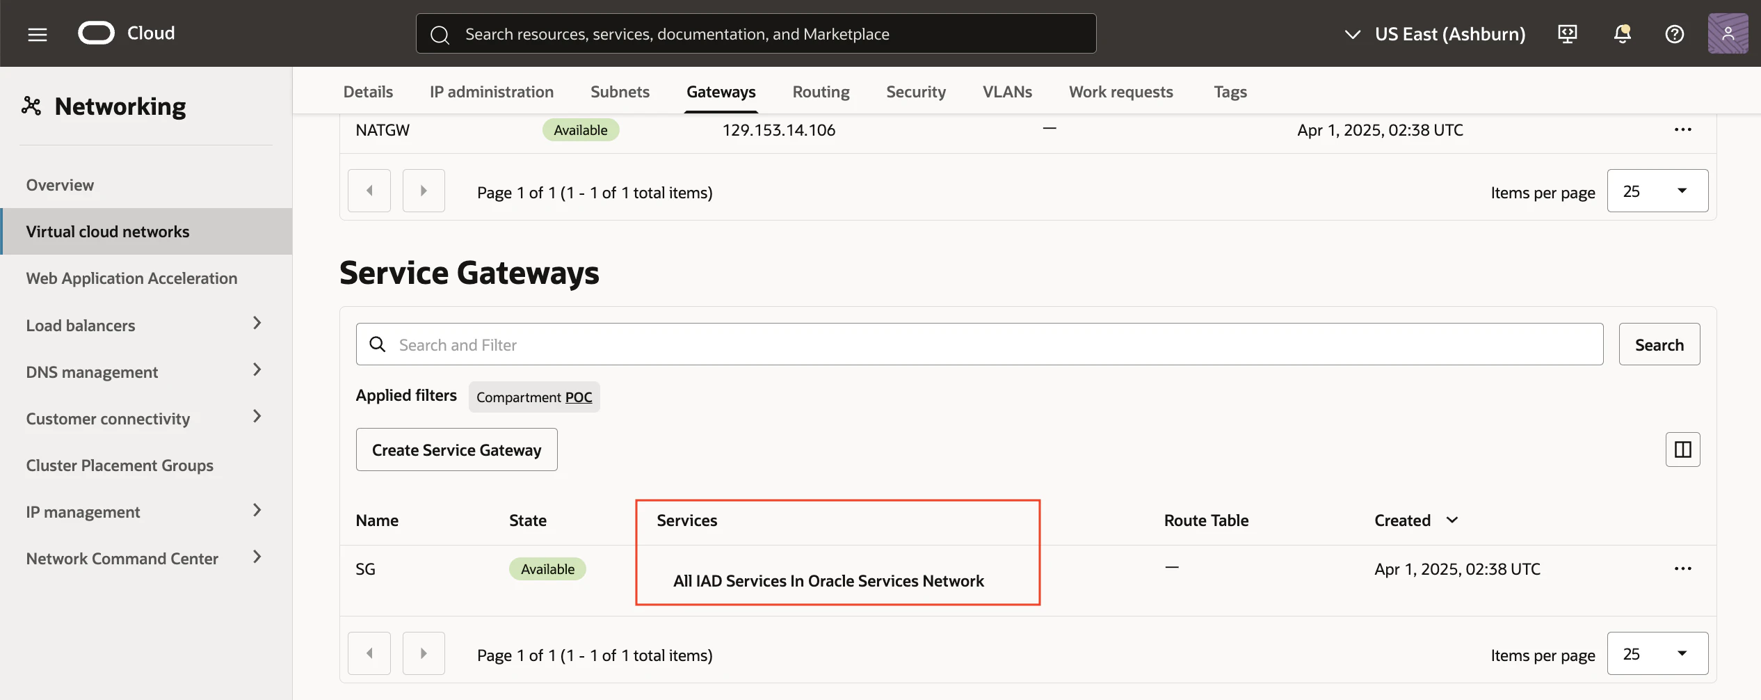Switch to the Tags tab
This screenshot has width=1761, height=700.
pyautogui.click(x=1230, y=92)
